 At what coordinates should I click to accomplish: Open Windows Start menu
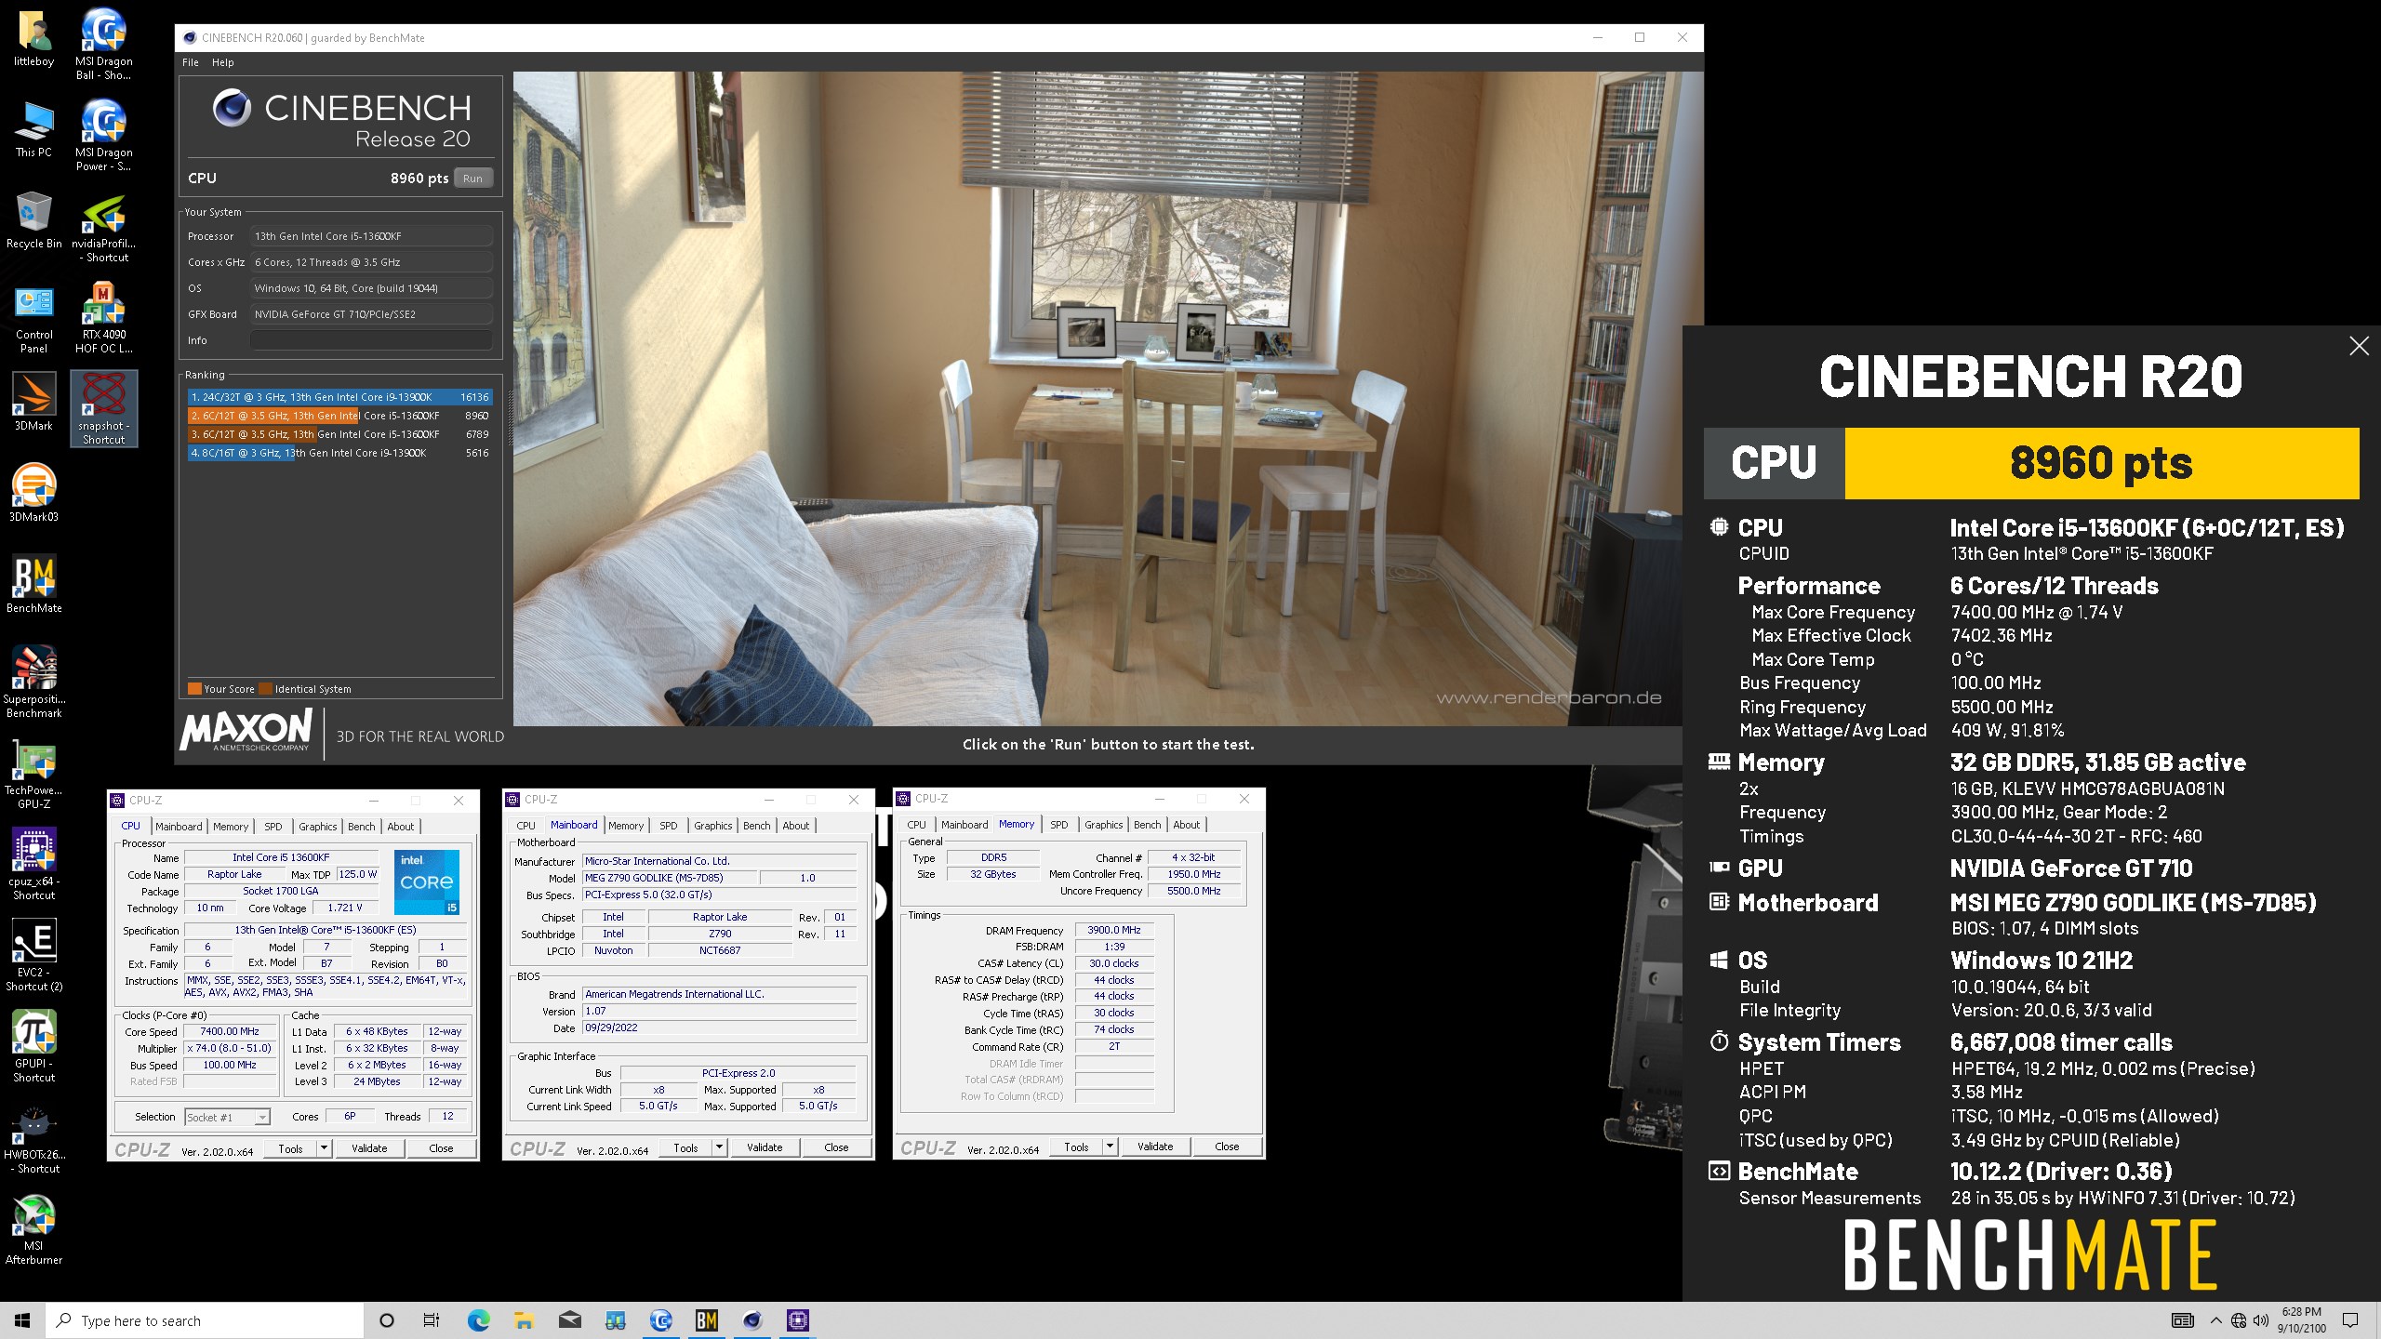tap(22, 1319)
